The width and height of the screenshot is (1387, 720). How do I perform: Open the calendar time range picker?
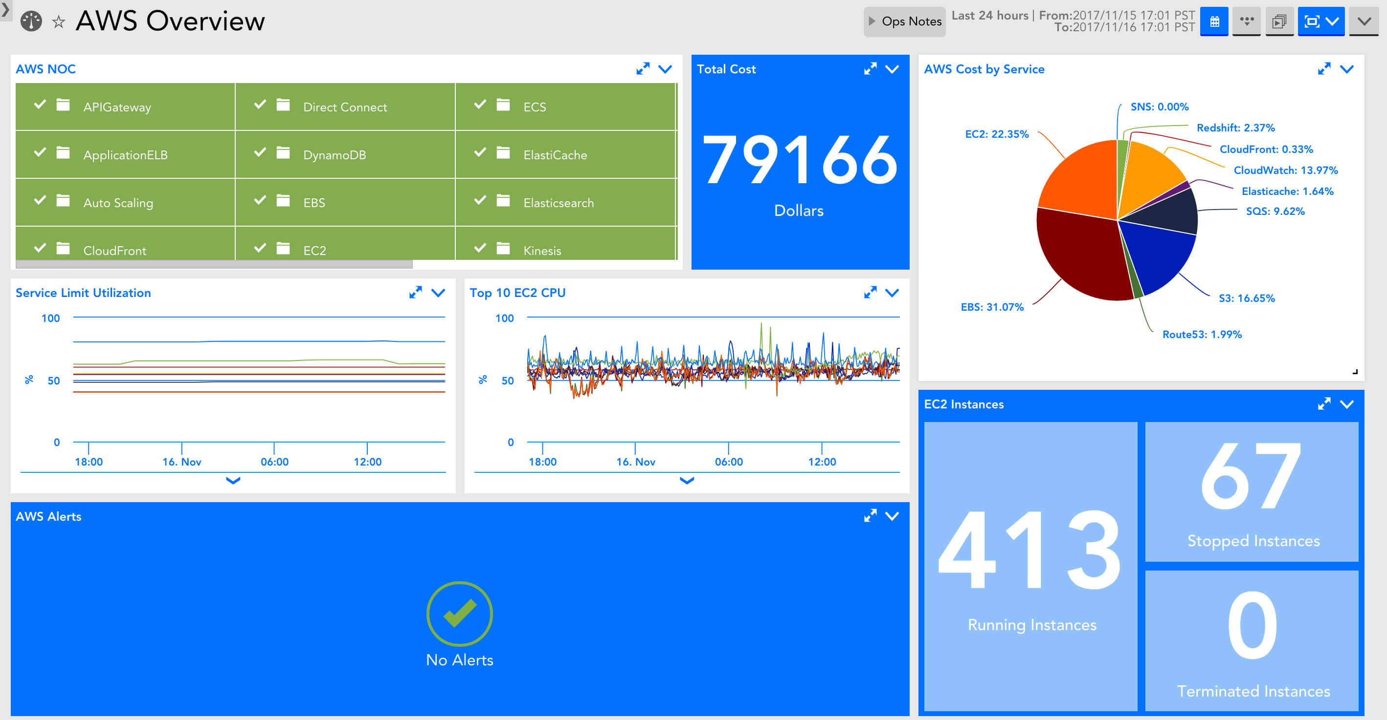[1214, 21]
